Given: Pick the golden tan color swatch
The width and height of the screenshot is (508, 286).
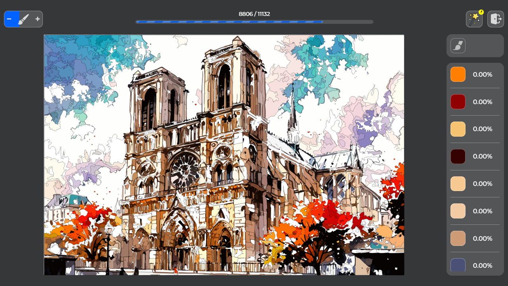Looking at the screenshot, I should [458, 129].
